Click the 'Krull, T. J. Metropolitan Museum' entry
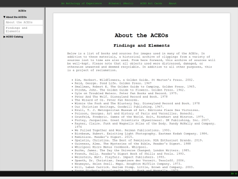 [137, 110]
